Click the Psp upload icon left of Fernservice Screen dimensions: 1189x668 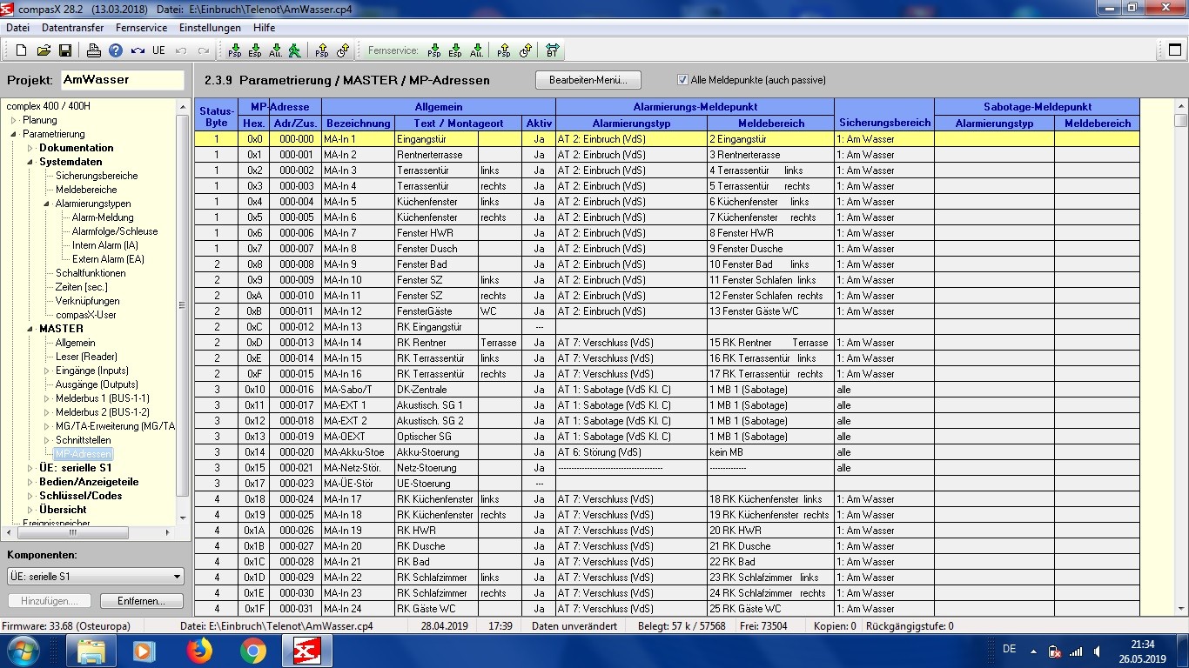point(322,50)
